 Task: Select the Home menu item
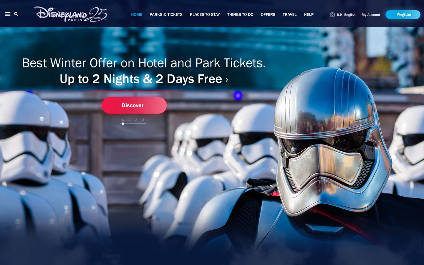137,14
